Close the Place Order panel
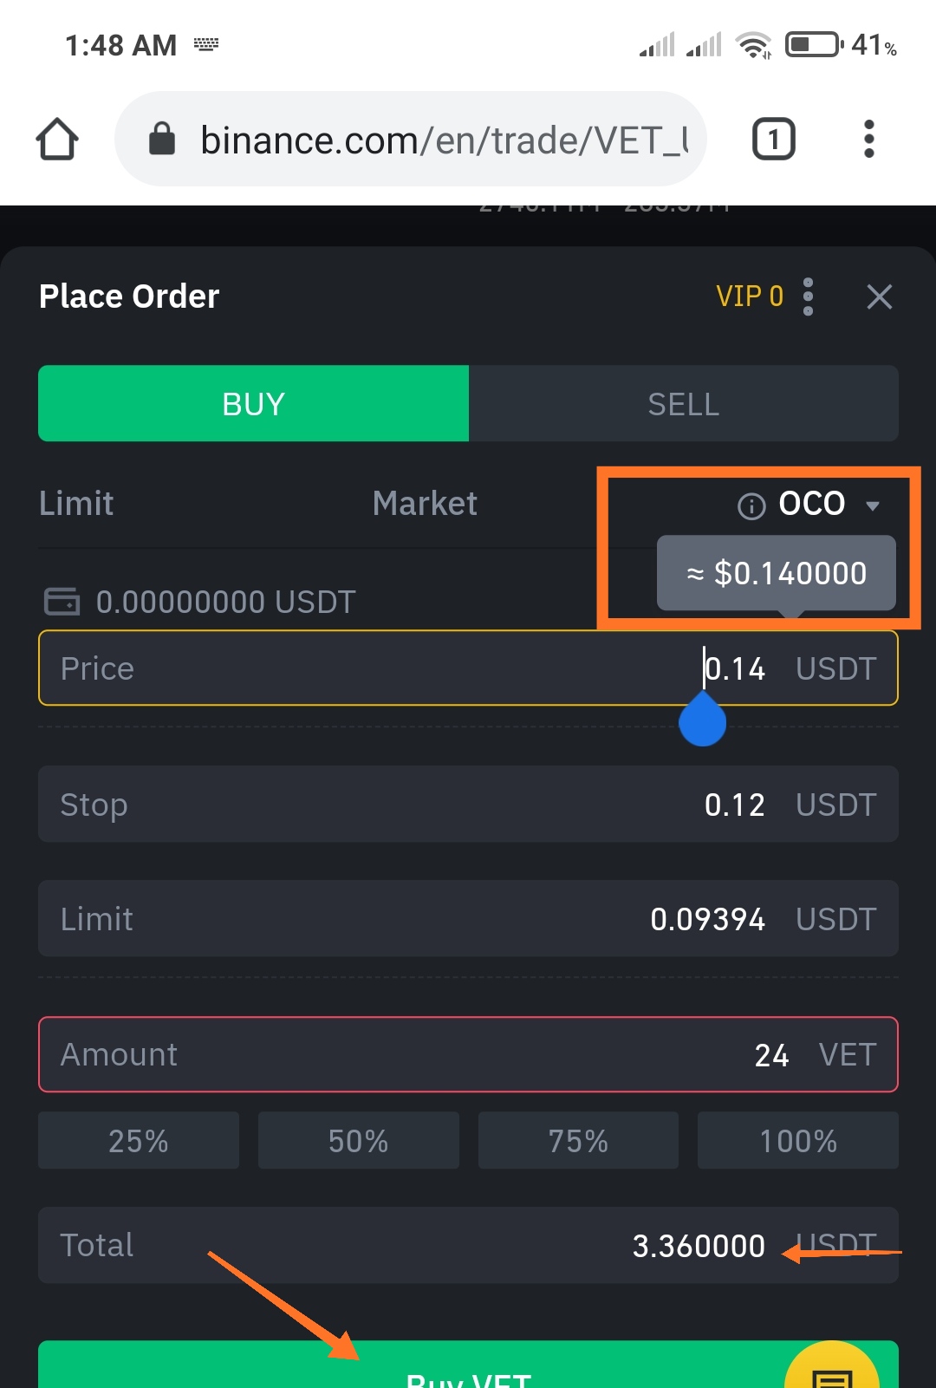The width and height of the screenshot is (936, 1388). tap(879, 296)
